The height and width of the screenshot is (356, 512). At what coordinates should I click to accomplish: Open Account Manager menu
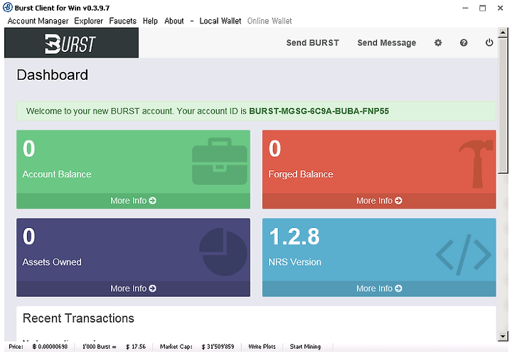38,21
